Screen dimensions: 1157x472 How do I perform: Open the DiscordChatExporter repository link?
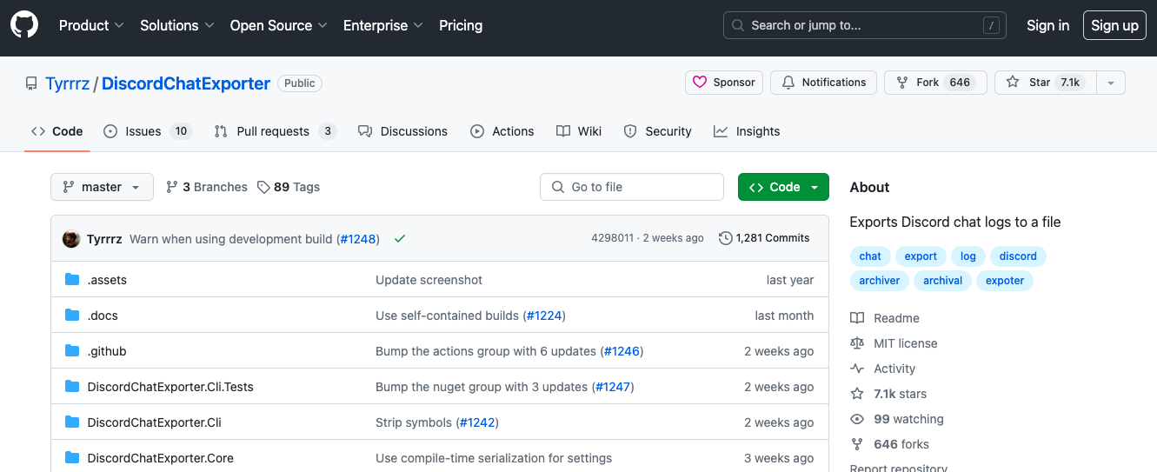(186, 83)
